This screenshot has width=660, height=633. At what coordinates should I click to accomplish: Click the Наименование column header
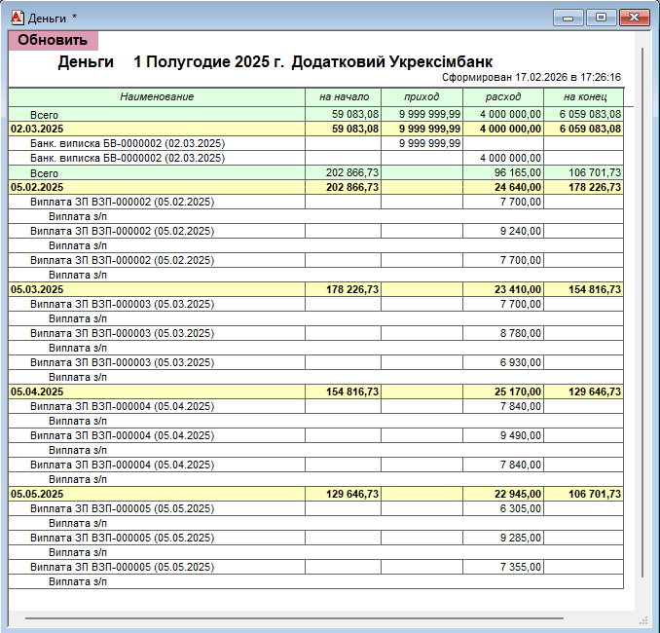pos(157,96)
